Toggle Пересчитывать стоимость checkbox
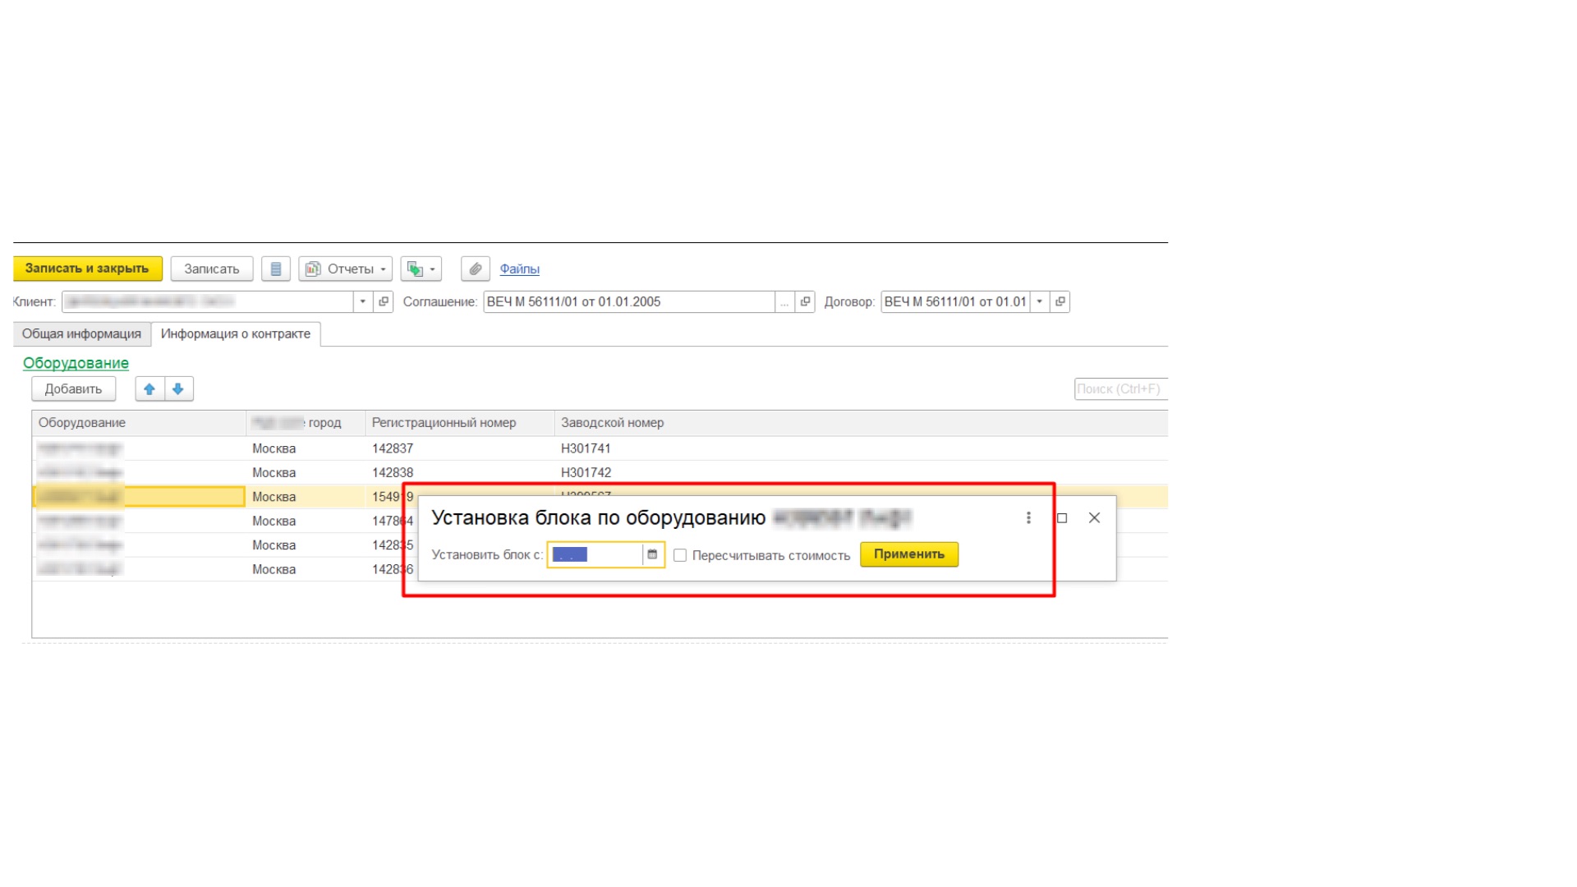This screenshot has height=887, width=1577. [680, 555]
